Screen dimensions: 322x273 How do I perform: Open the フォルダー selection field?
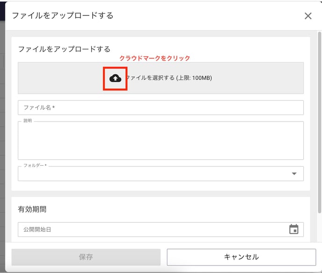tap(161, 174)
